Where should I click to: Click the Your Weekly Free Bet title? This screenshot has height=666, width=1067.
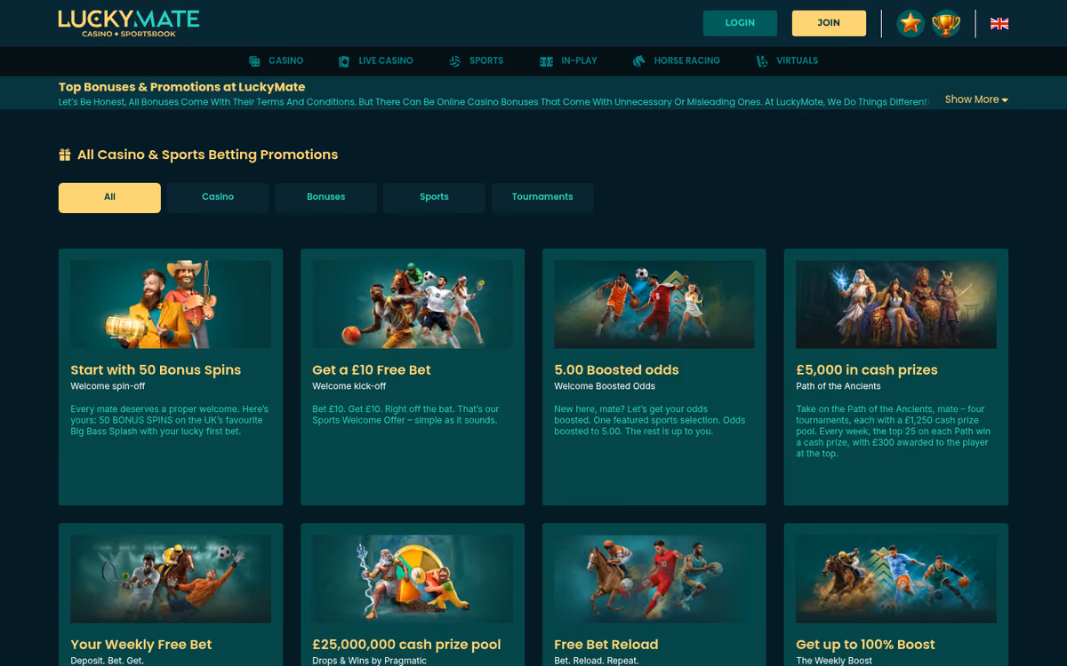click(141, 645)
